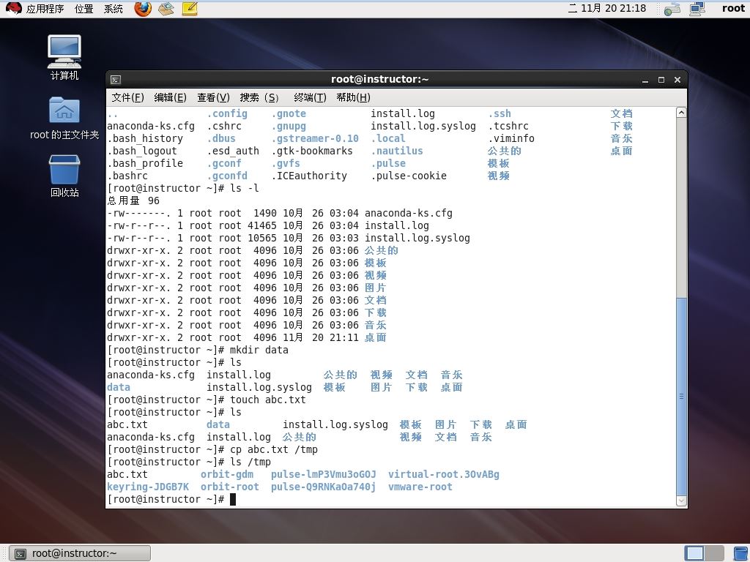Switch to the first workspace
This screenshot has height=562, width=750.
point(694,553)
